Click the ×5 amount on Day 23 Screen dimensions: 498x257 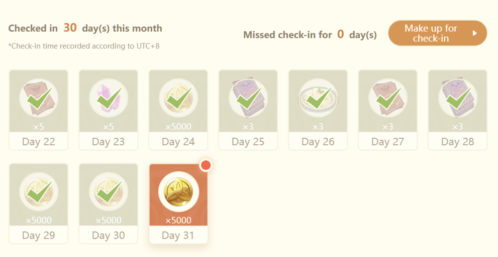click(109, 127)
